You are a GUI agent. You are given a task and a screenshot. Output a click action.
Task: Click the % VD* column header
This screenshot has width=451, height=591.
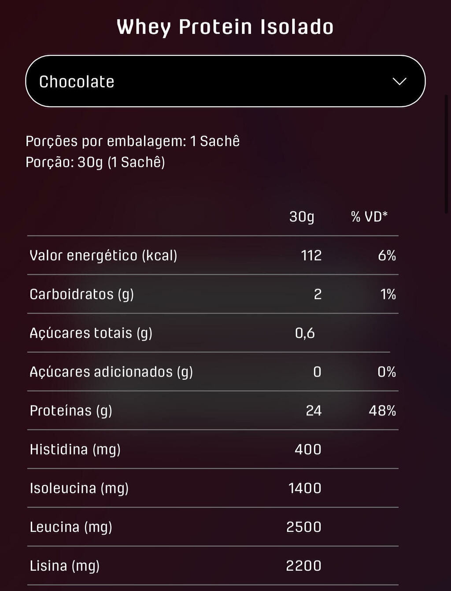point(369,216)
